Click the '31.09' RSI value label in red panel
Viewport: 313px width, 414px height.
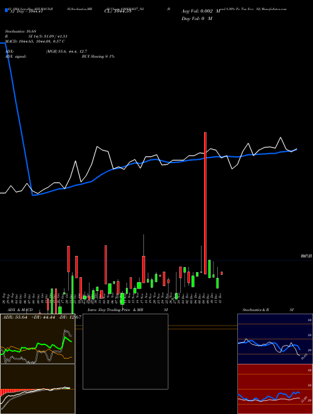point(304,400)
